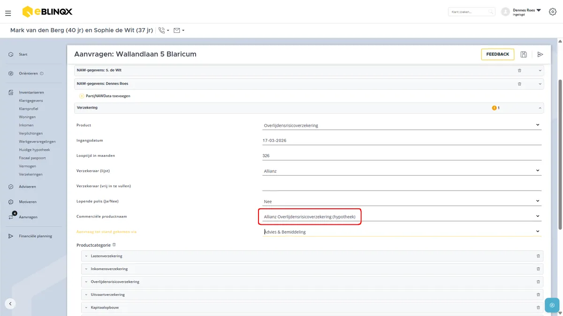Delete Productcategorie using its trash icon

coord(114,245)
